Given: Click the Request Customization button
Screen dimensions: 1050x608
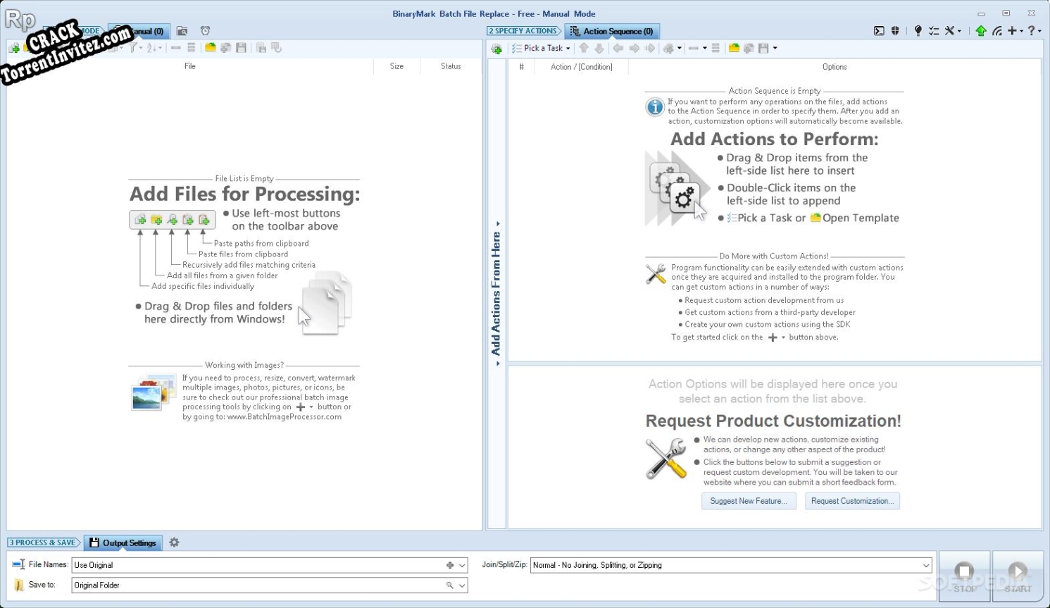Looking at the screenshot, I should [x=852, y=501].
